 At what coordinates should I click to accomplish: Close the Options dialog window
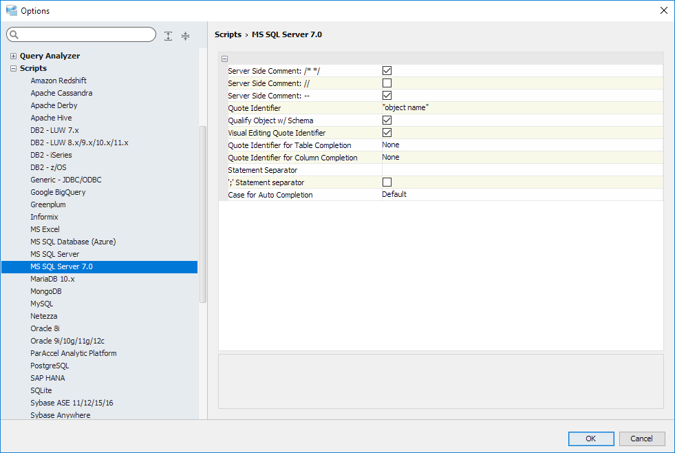click(663, 10)
